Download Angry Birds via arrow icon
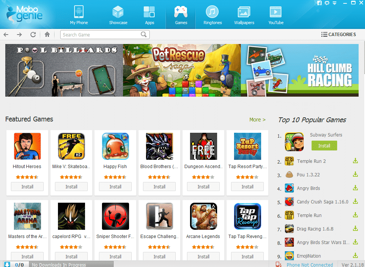The height and width of the screenshot is (267, 365). click(x=355, y=188)
